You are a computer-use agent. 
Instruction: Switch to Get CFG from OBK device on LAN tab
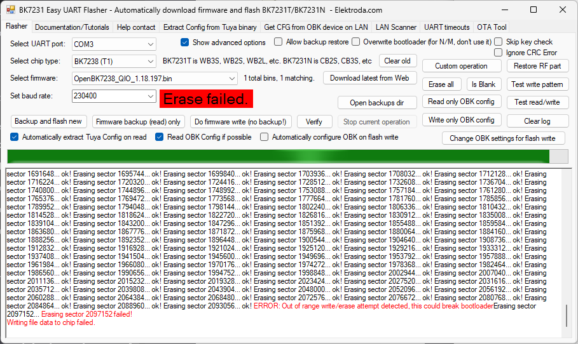point(316,27)
